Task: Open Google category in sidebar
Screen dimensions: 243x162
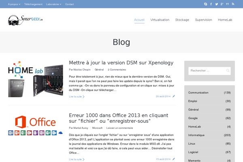Action: click(193, 118)
